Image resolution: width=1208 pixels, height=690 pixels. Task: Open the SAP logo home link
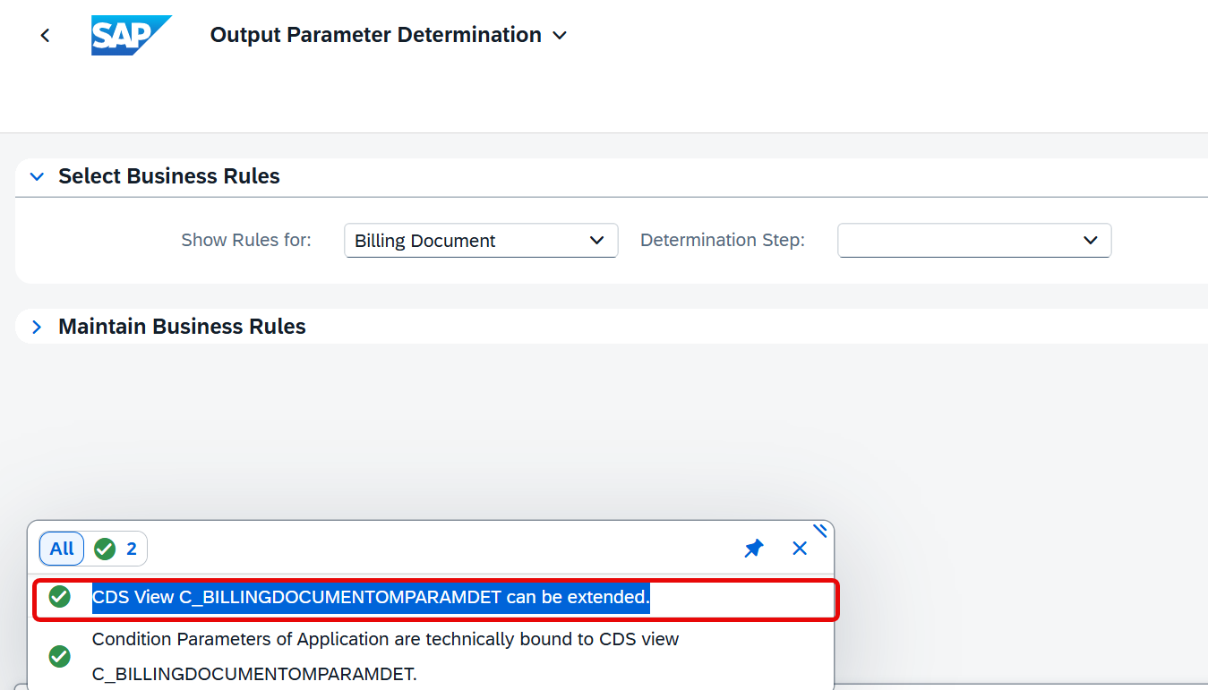(131, 35)
